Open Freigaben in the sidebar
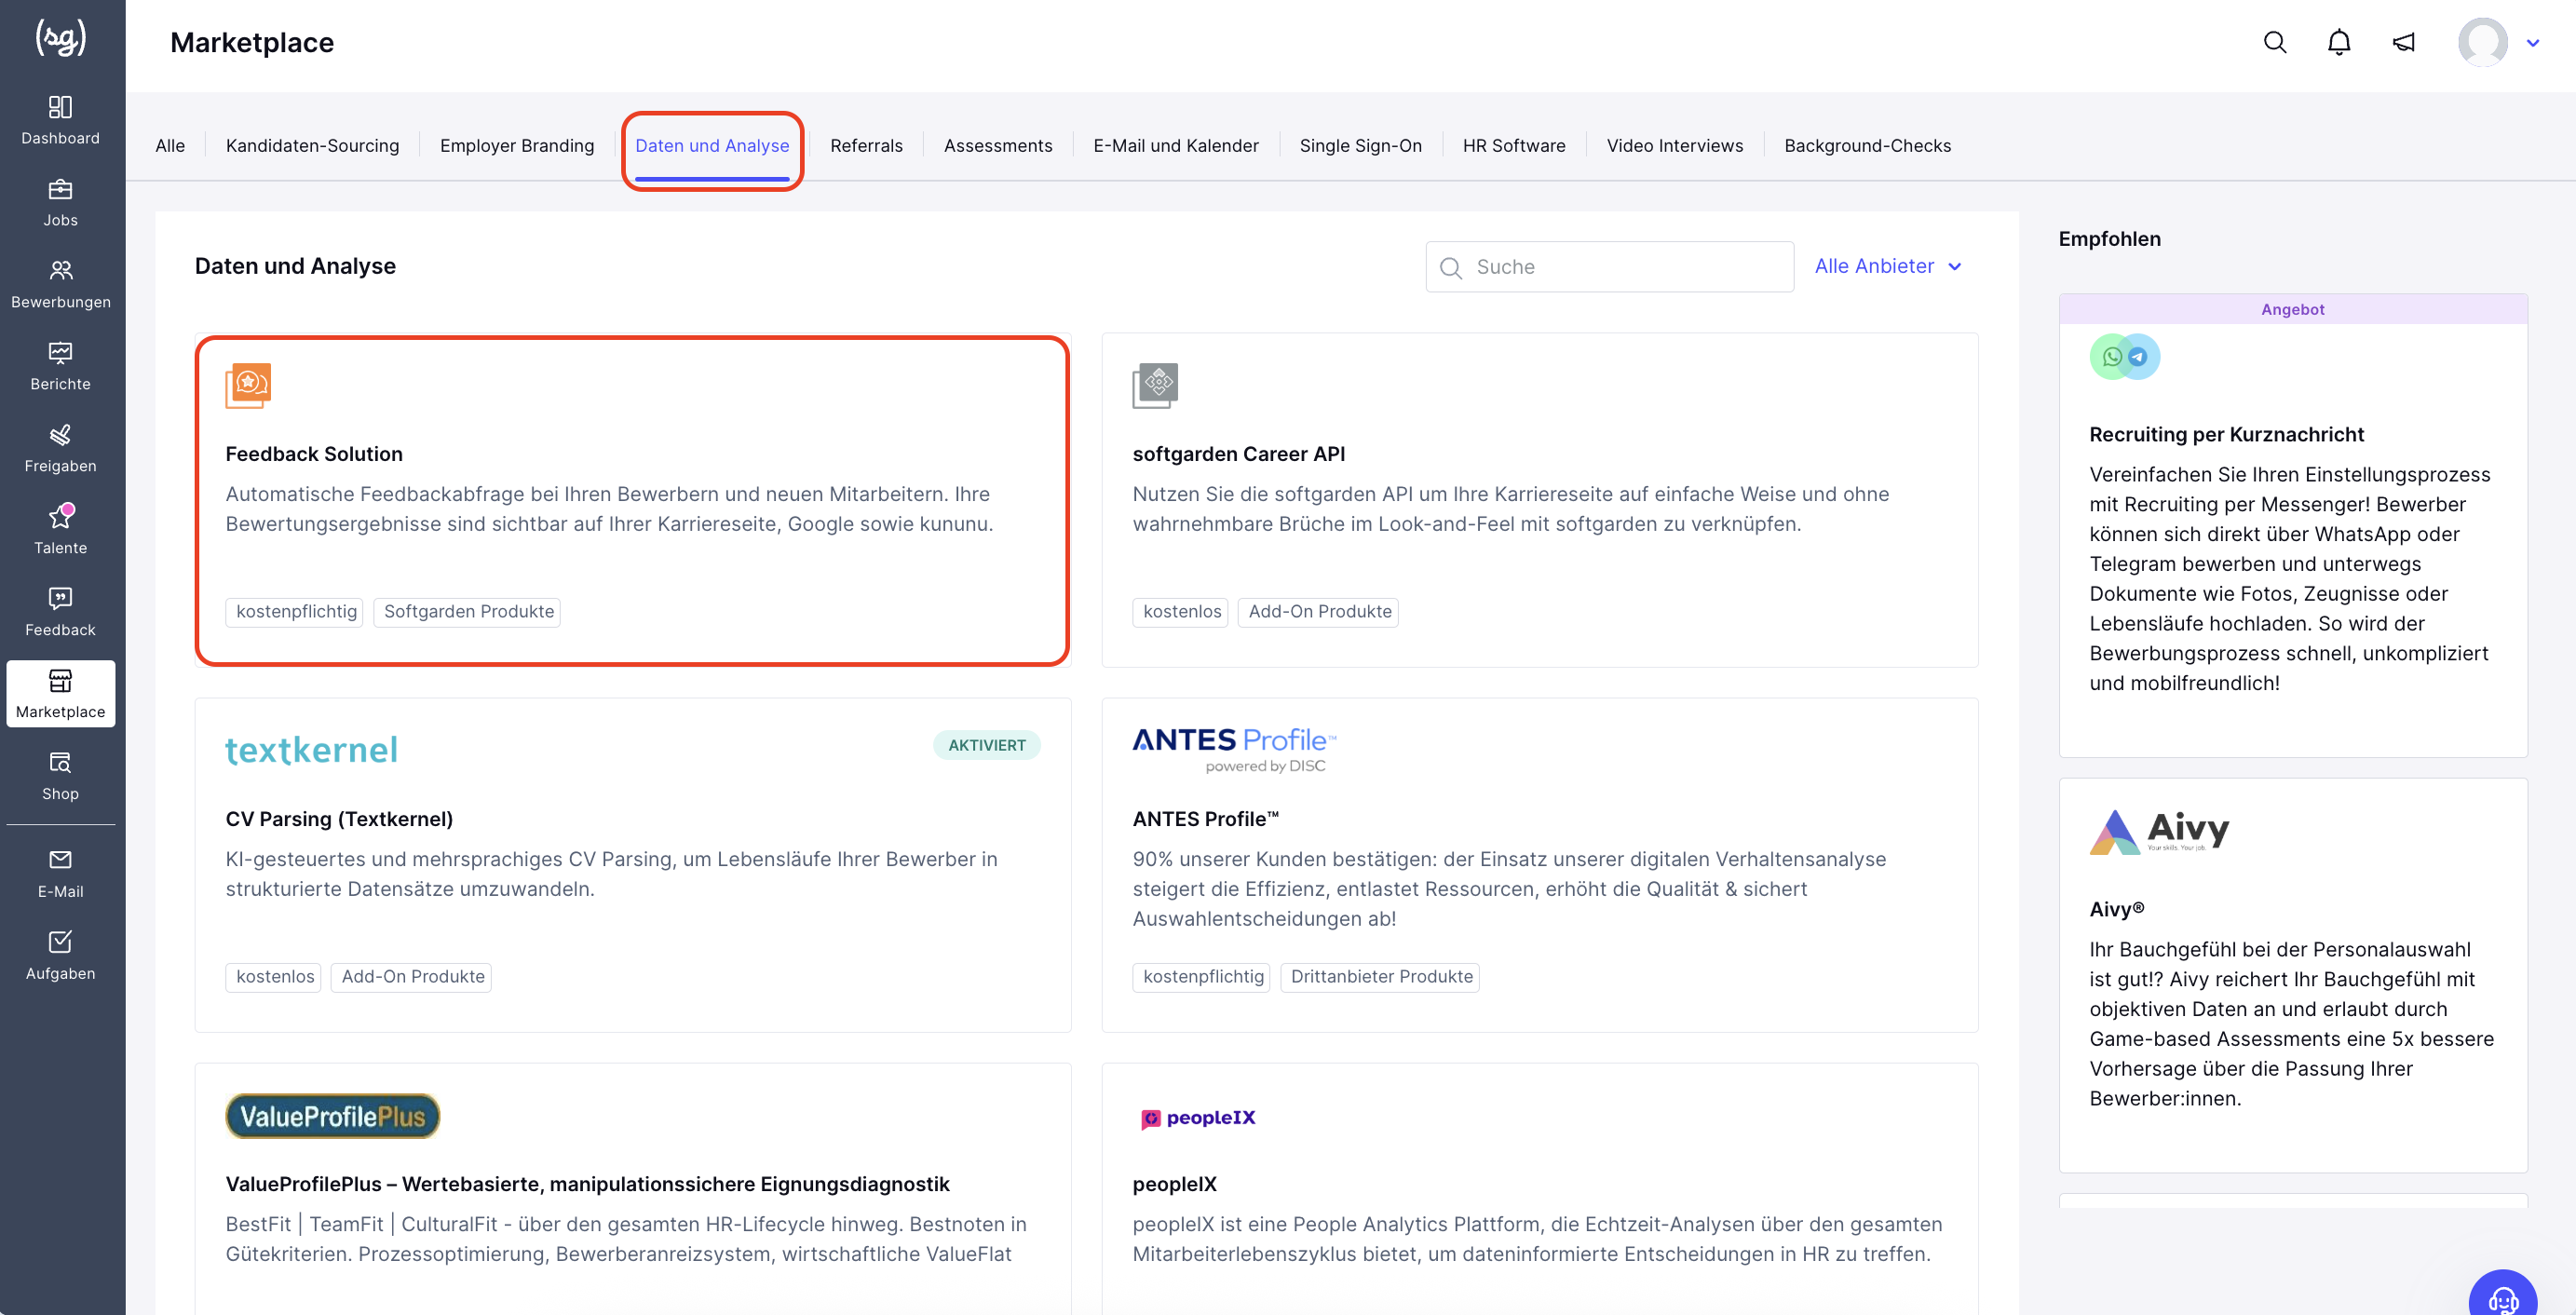Viewport: 2576px width, 1315px height. point(60,448)
